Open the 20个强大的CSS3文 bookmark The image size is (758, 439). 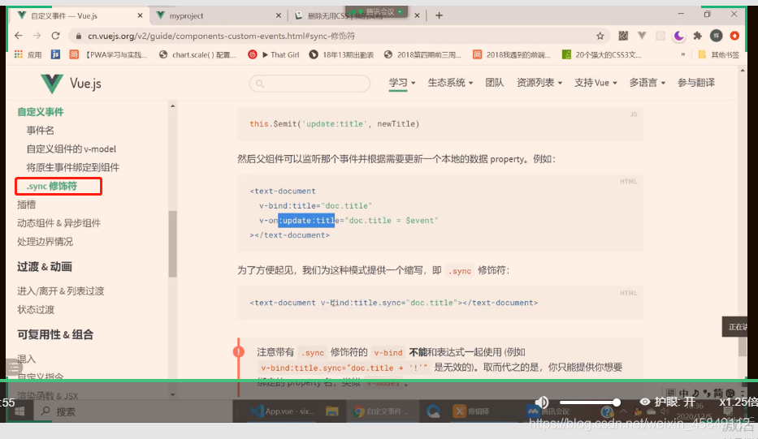coord(601,54)
